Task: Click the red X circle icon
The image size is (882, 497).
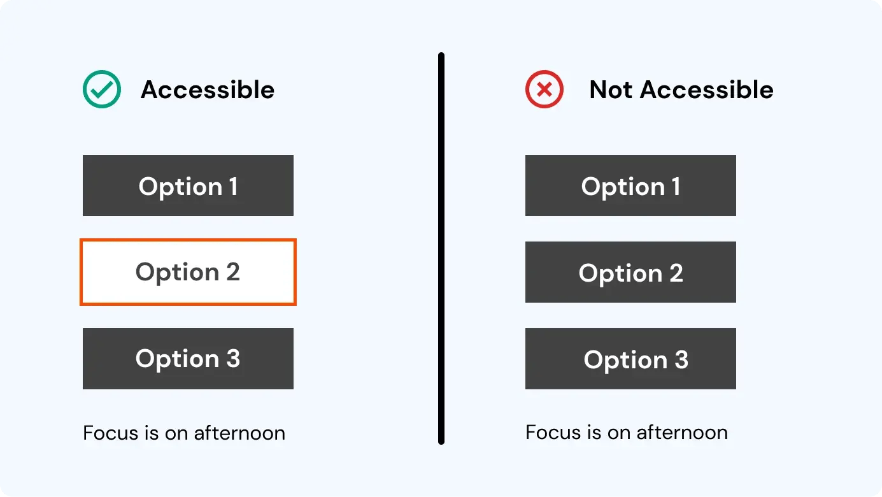Action: [544, 89]
